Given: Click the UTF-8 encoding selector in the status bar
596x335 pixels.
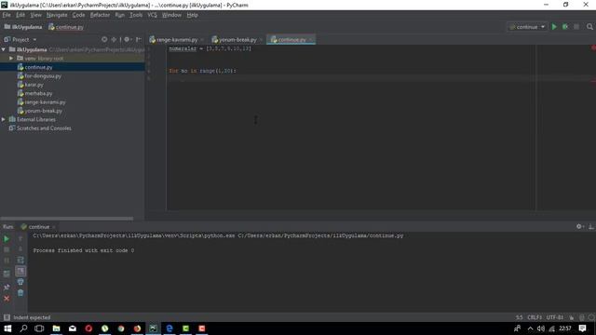Looking at the screenshot, I should point(555,317).
